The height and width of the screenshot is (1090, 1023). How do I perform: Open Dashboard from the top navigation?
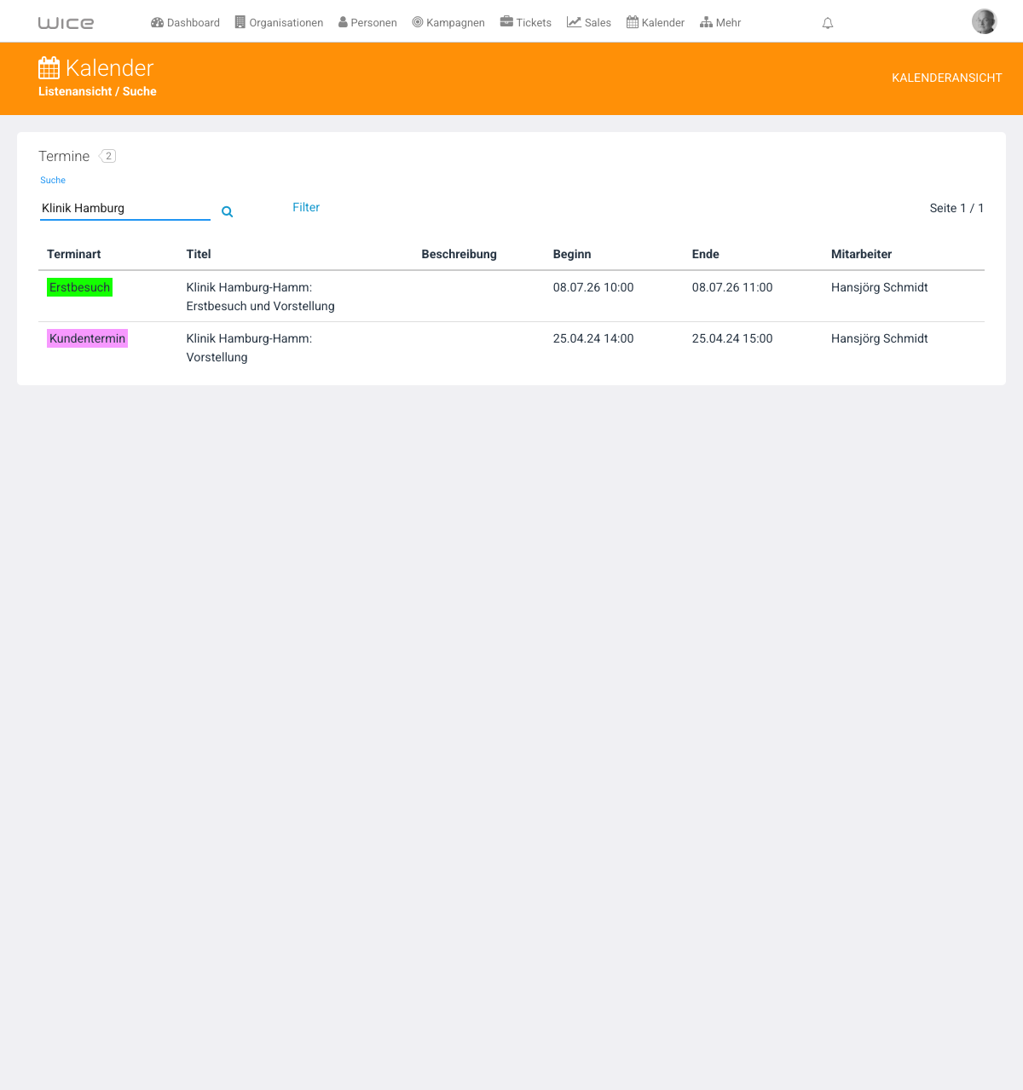tap(185, 23)
